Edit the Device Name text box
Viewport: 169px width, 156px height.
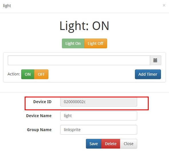[99, 116]
